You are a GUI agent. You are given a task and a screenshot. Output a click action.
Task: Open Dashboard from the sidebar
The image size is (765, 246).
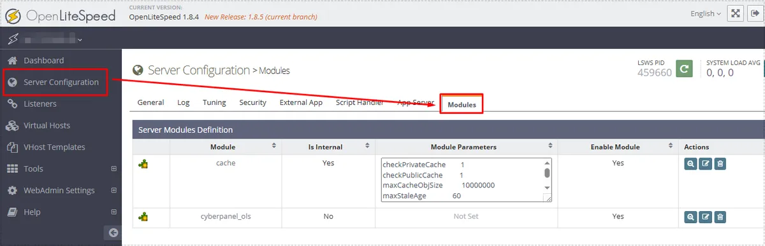(x=44, y=60)
